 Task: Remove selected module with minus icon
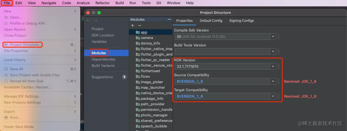[140, 25]
